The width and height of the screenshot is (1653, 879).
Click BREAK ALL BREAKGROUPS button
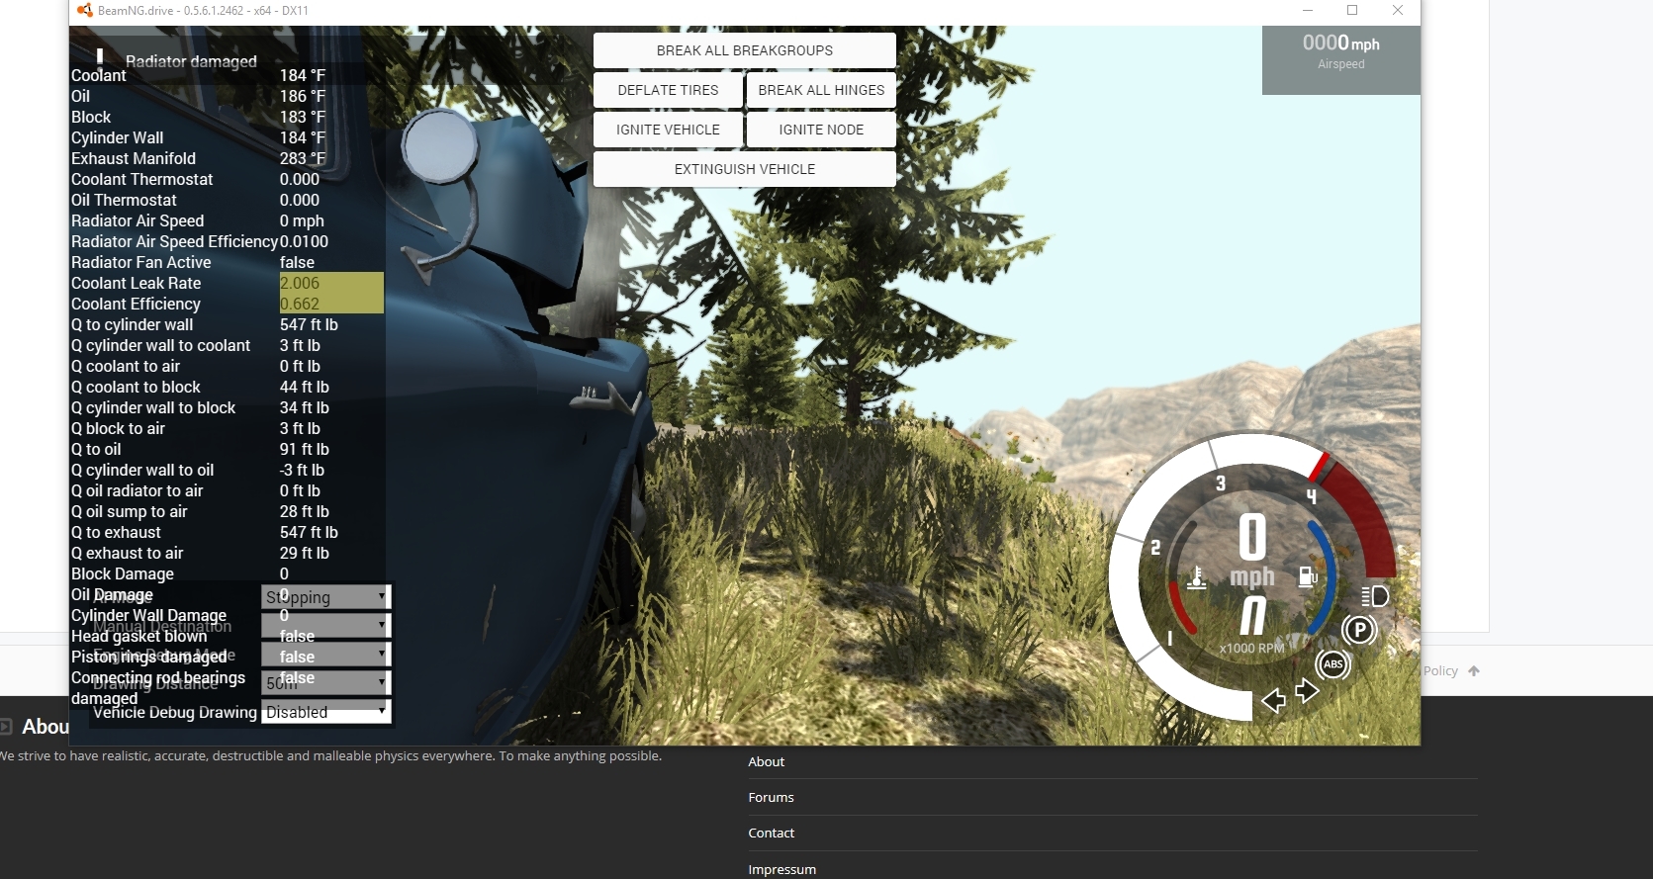click(745, 50)
